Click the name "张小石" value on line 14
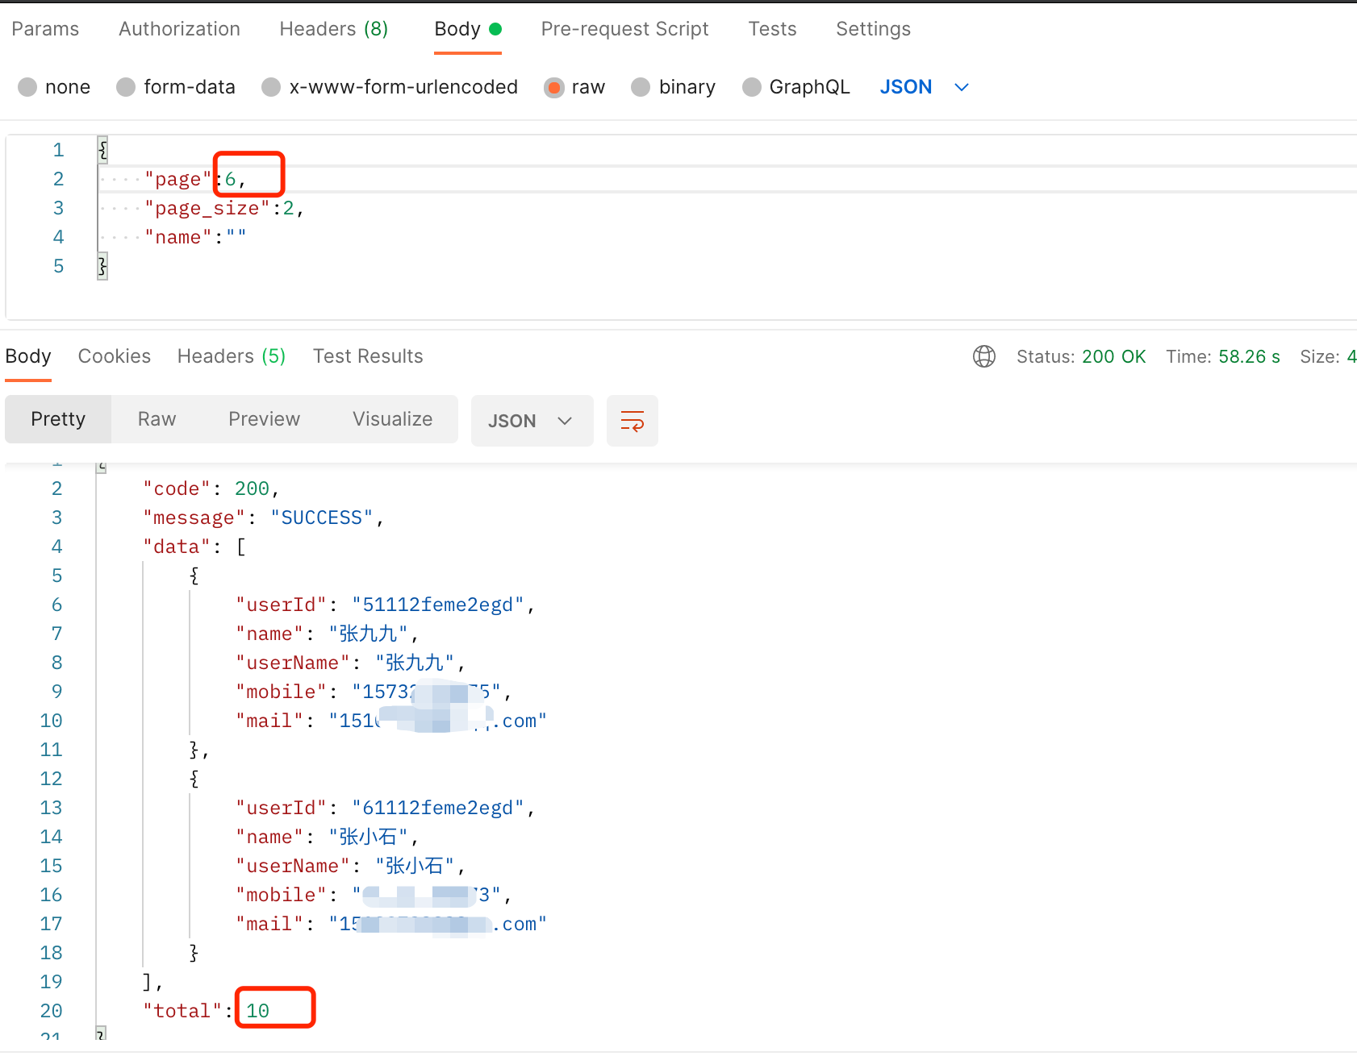 click(x=368, y=837)
